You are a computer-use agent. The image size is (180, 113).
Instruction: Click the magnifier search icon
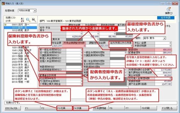28,20
